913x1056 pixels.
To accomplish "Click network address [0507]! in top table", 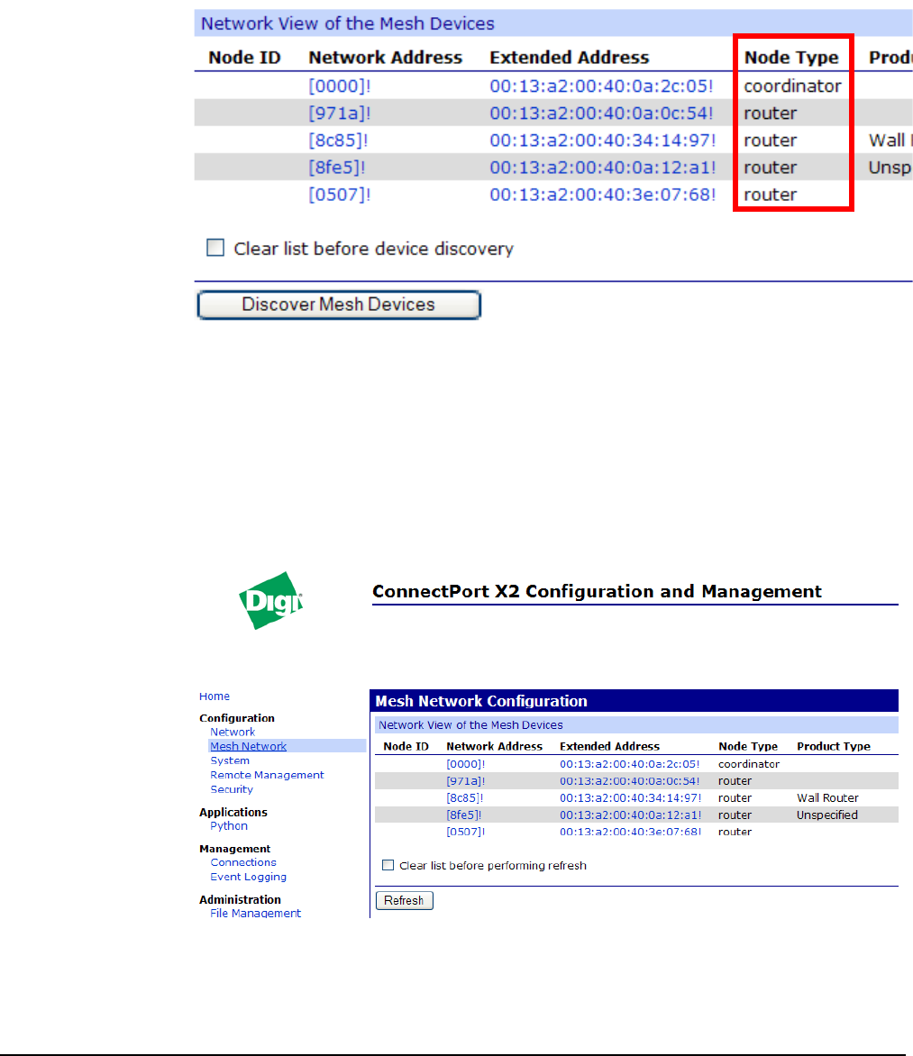I will click(340, 195).
